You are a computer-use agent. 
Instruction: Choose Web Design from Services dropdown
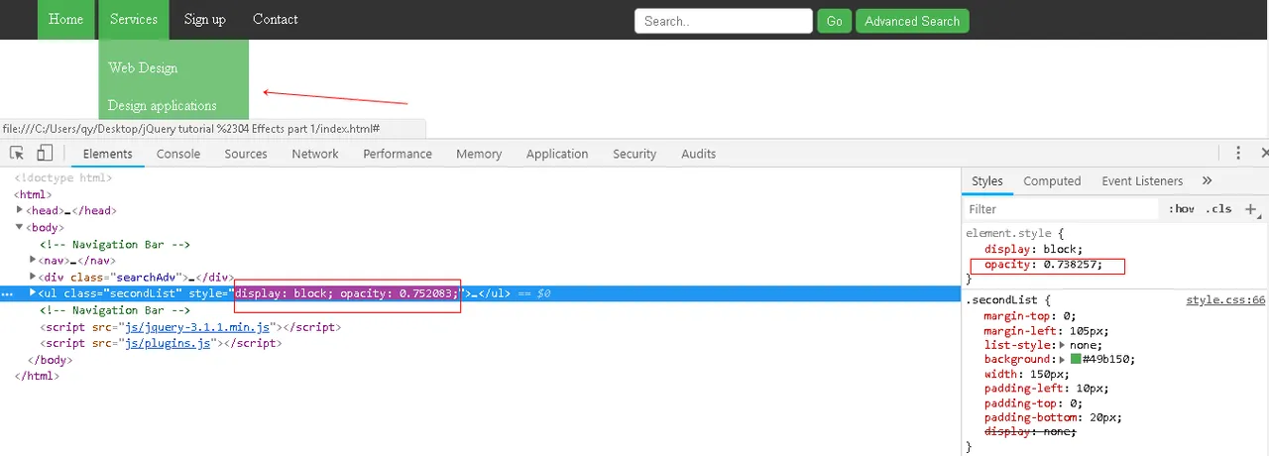[x=143, y=67]
